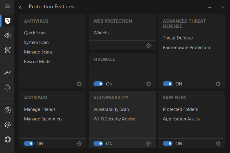The width and height of the screenshot is (230, 153).
Task: Open Wi-Fi Security Advisor
Action: click(x=115, y=119)
